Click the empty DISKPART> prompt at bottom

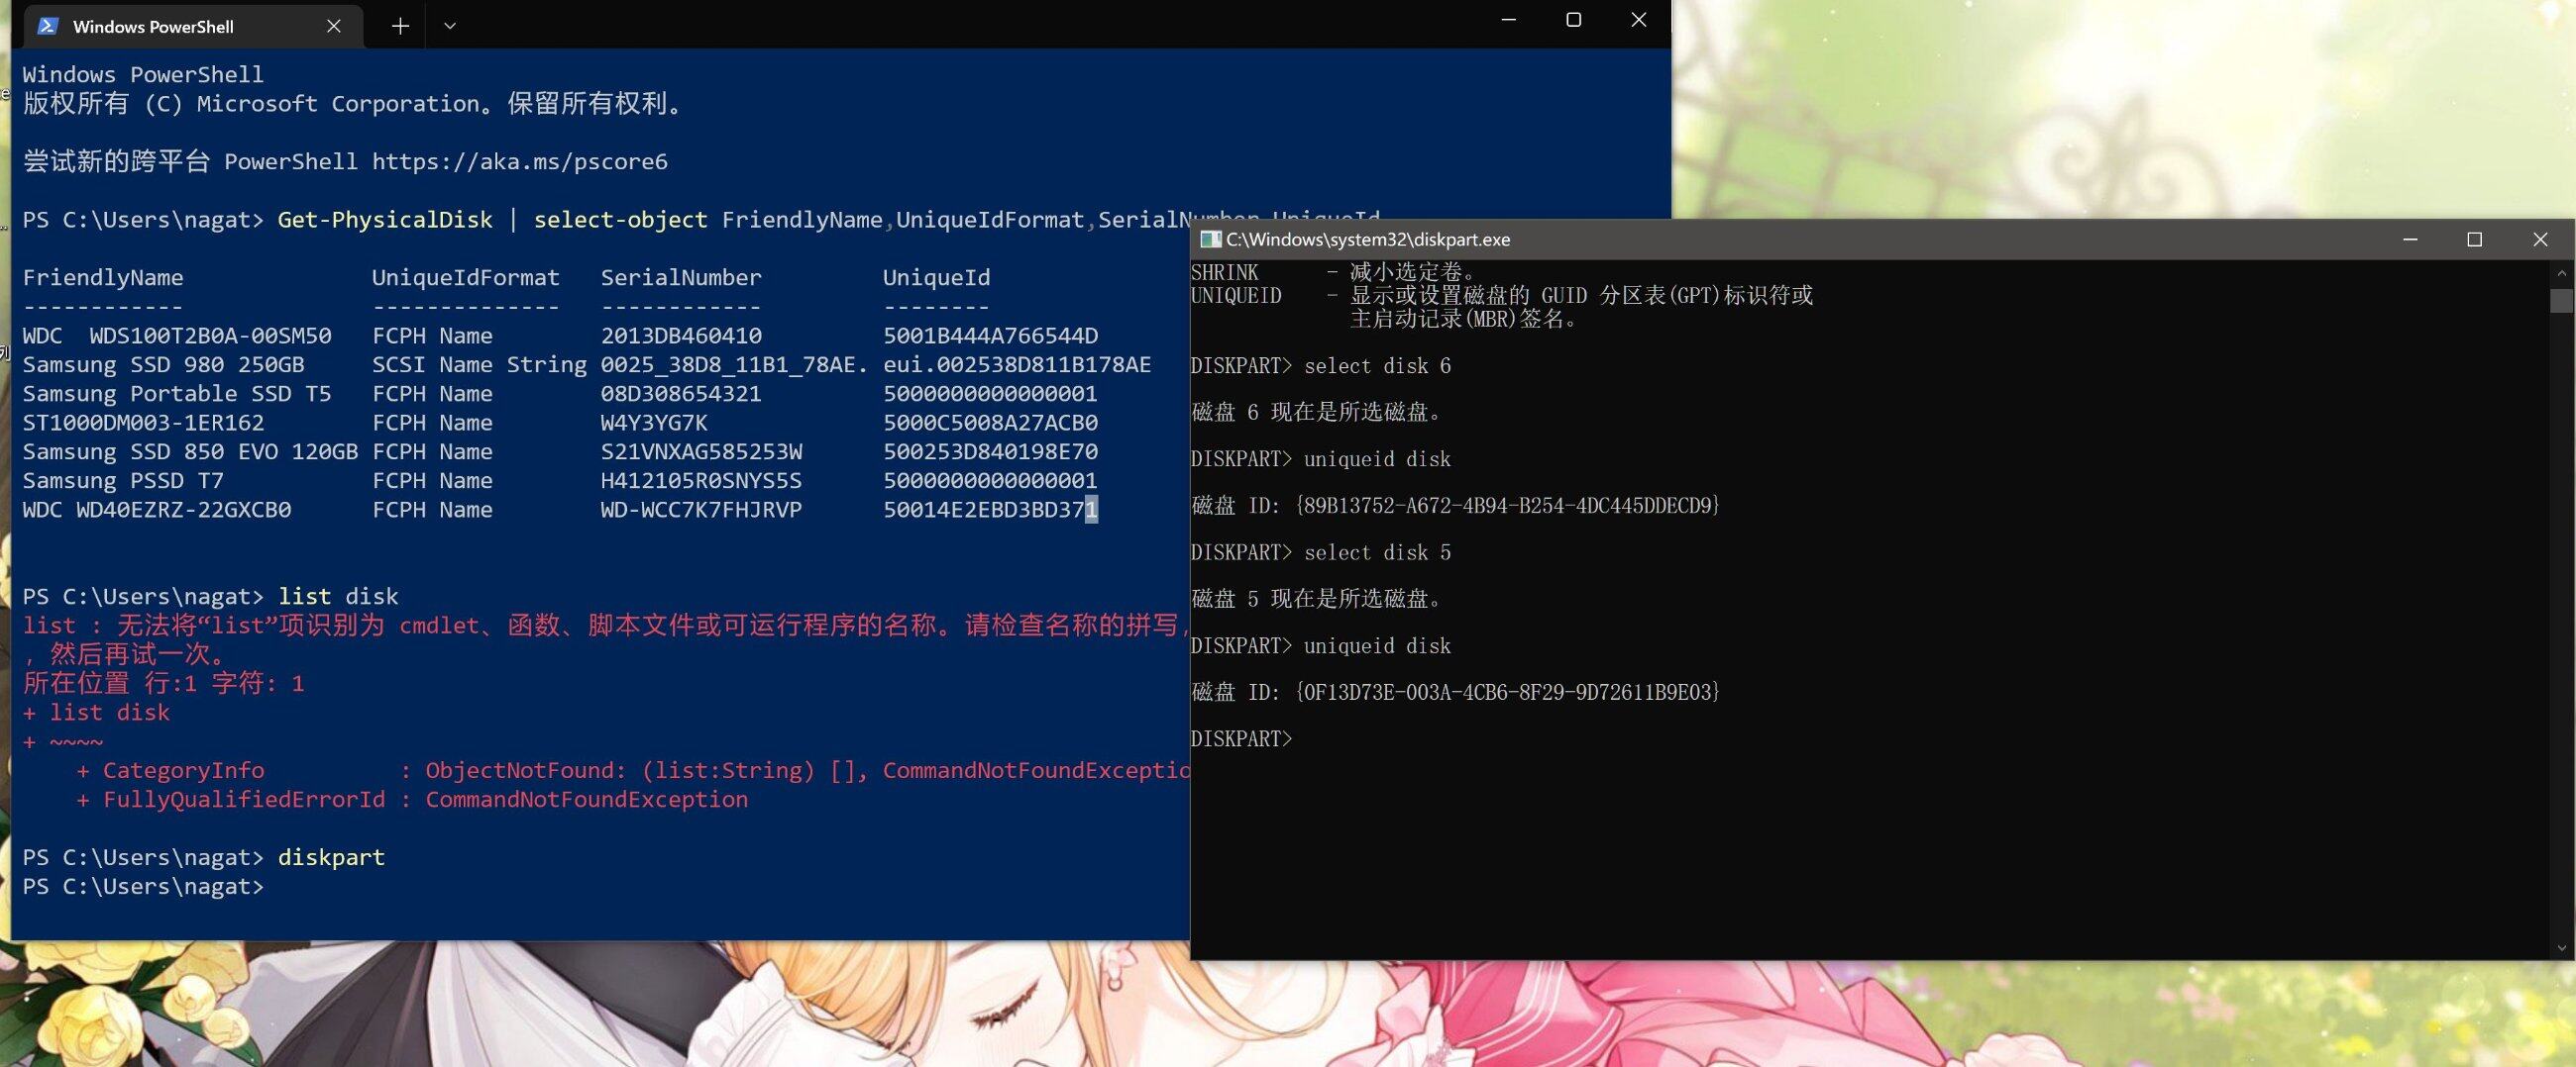(1241, 738)
